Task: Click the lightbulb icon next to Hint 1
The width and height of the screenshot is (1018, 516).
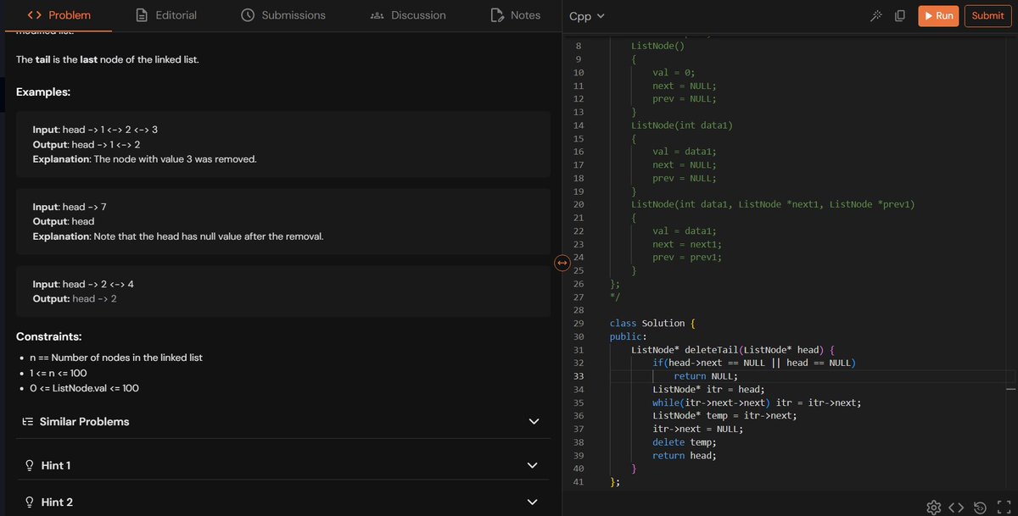Action: coord(29,465)
